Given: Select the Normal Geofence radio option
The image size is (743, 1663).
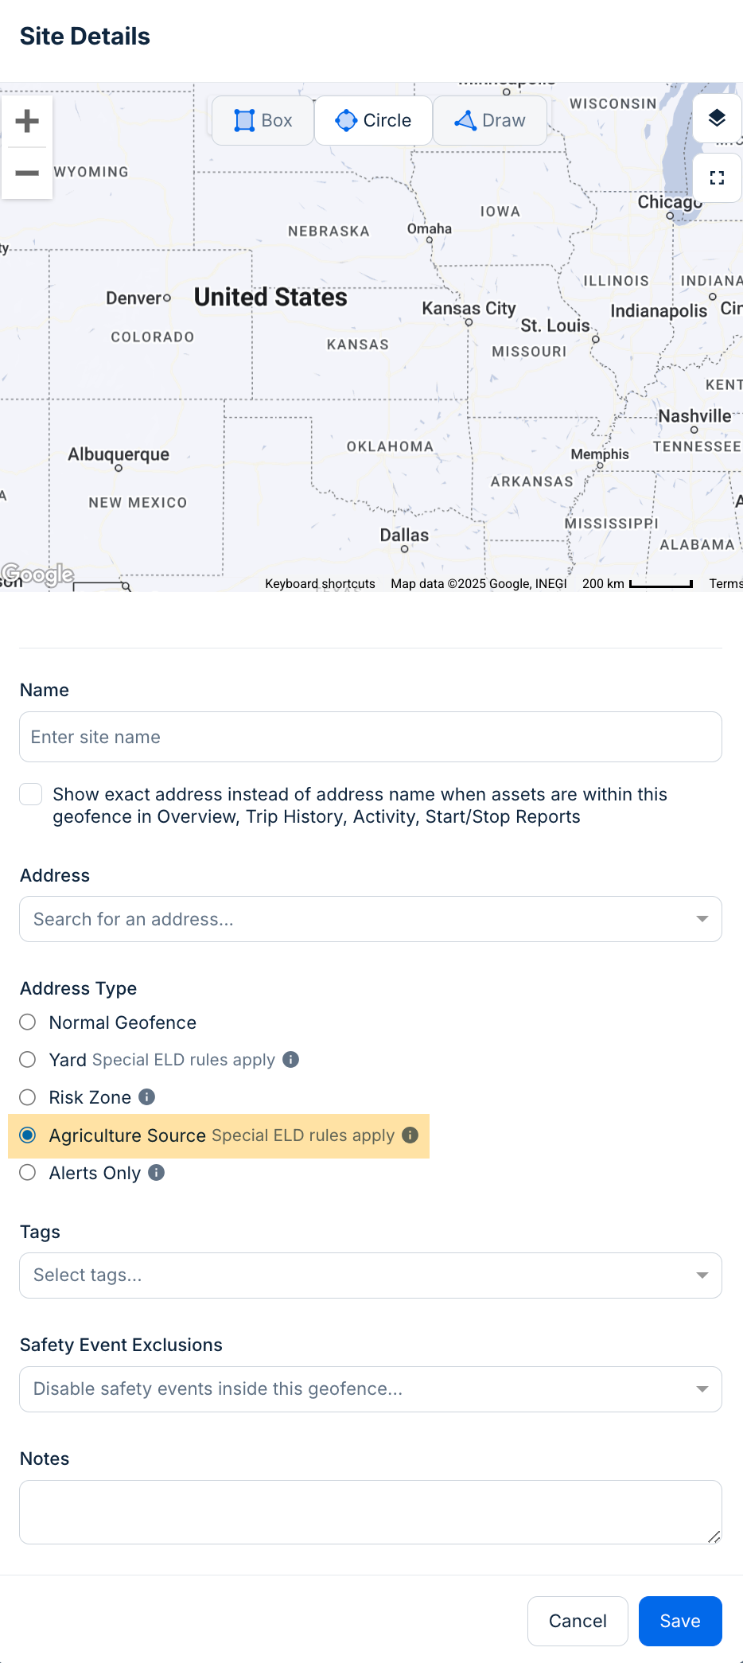Looking at the screenshot, I should tap(28, 1022).
